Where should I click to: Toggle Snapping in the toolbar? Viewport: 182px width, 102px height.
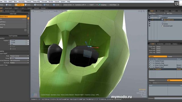pos(102,5)
